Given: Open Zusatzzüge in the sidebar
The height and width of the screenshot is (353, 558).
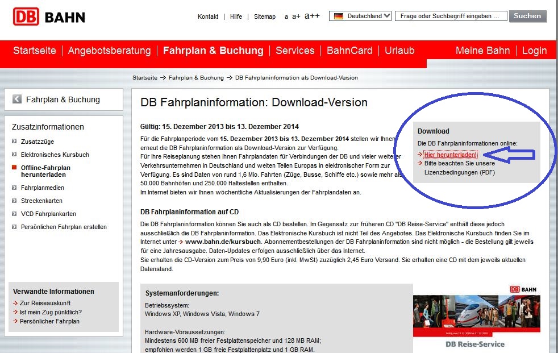Looking at the screenshot, I should (x=38, y=142).
